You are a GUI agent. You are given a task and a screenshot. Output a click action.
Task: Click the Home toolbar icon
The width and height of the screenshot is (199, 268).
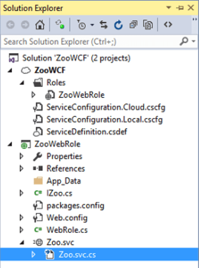[x=40, y=25]
